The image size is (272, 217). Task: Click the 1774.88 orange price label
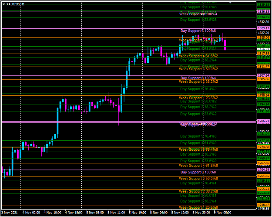[263, 147]
